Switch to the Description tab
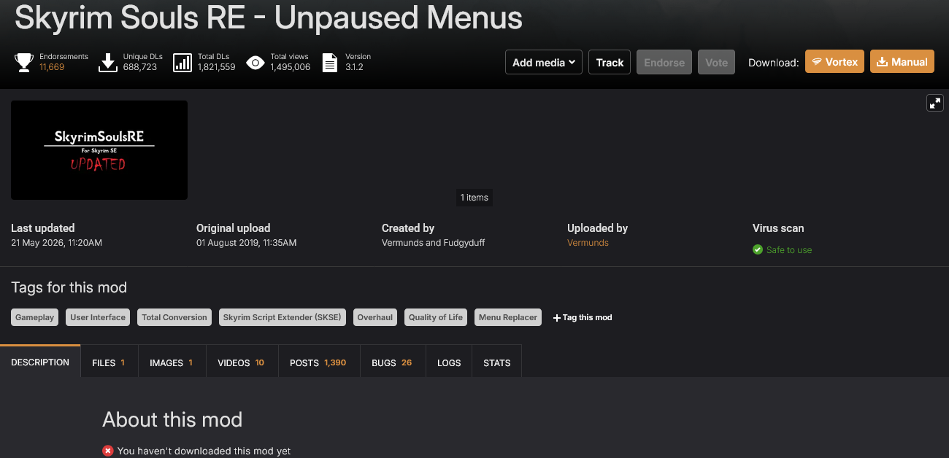949x458 pixels. click(40, 362)
